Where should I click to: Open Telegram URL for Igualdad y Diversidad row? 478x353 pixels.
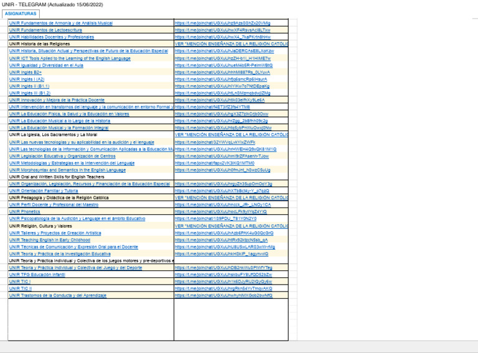[x=224, y=65]
